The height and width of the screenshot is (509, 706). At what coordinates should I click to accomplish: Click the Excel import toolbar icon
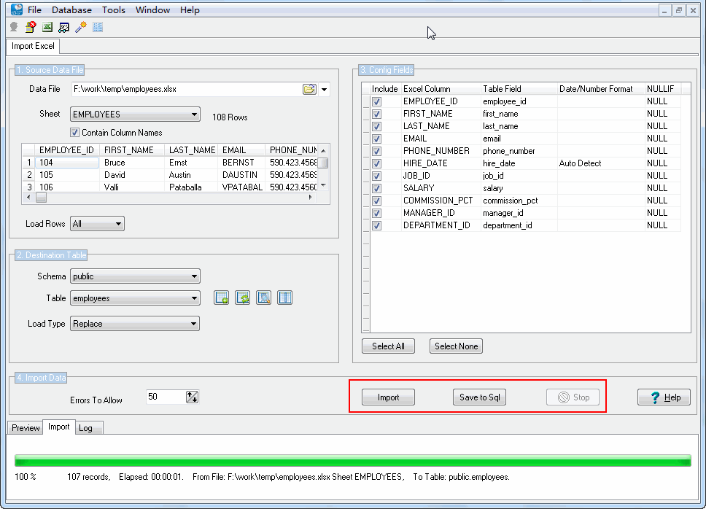pos(47,27)
